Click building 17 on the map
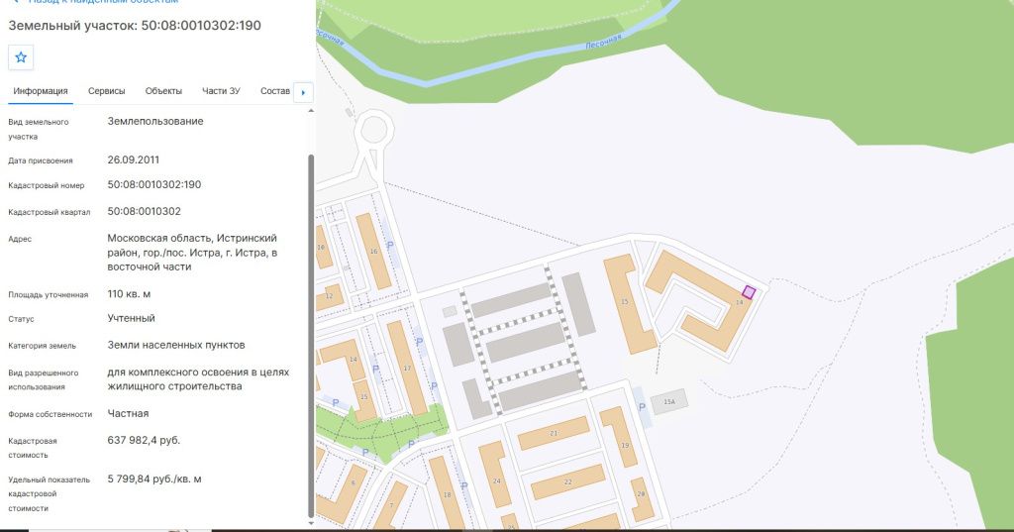The width and height of the screenshot is (1014, 532). [x=407, y=368]
